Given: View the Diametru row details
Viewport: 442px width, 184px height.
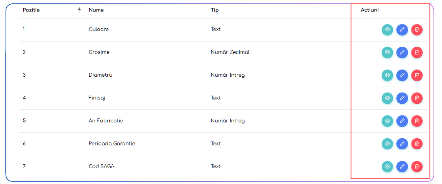Looking at the screenshot, I should point(387,75).
